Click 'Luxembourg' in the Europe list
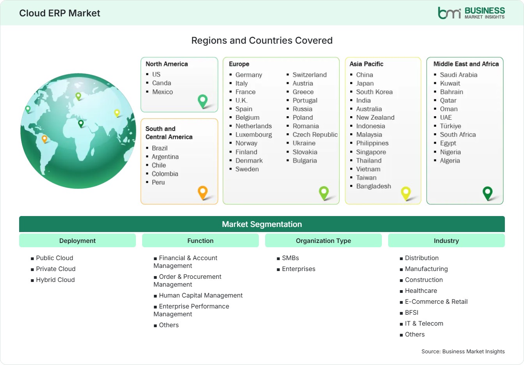524x365 pixels. coord(254,135)
